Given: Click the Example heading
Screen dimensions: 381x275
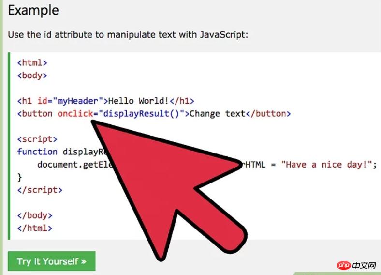Looking at the screenshot, I should [33, 10].
